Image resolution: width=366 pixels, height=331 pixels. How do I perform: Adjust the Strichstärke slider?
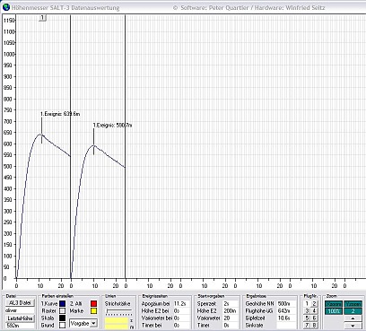(x=118, y=311)
